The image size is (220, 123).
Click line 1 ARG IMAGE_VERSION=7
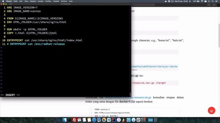[x=22, y=8]
